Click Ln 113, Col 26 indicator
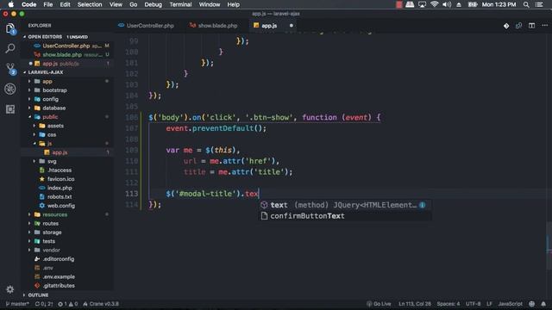552x310 pixels. pyautogui.click(x=415, y=304)
